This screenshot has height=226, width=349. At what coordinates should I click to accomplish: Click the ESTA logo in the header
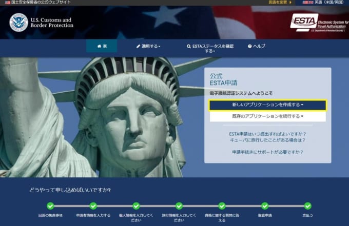click(x=319, y=23)
